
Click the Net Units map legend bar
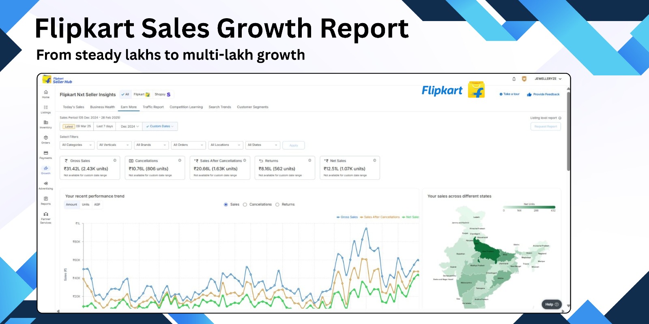click(x=529, y=207)
